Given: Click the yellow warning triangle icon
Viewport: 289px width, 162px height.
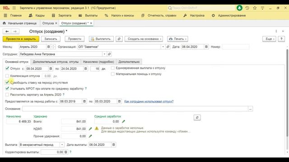Looking at the screenshot, I should (x=97, y=128).
